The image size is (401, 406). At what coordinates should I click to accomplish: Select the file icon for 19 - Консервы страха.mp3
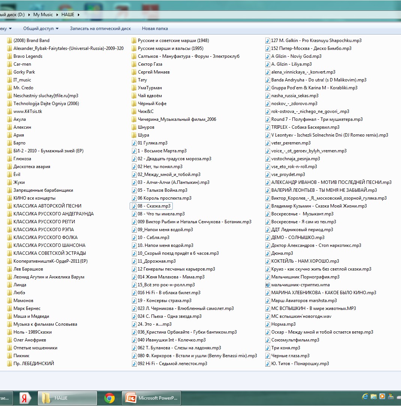(x=134, y=300)
